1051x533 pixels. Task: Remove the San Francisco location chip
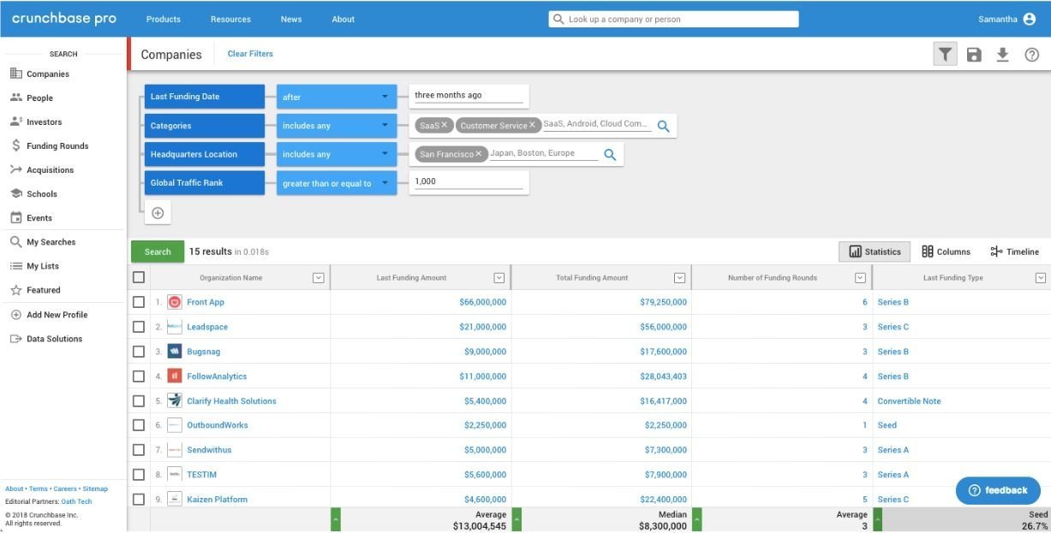click(479, 154)
